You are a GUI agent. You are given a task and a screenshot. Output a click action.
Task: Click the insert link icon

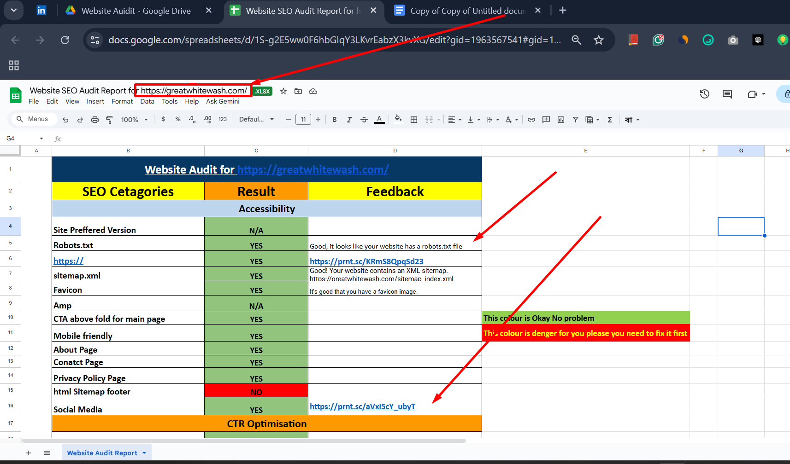tap(531, 119)
